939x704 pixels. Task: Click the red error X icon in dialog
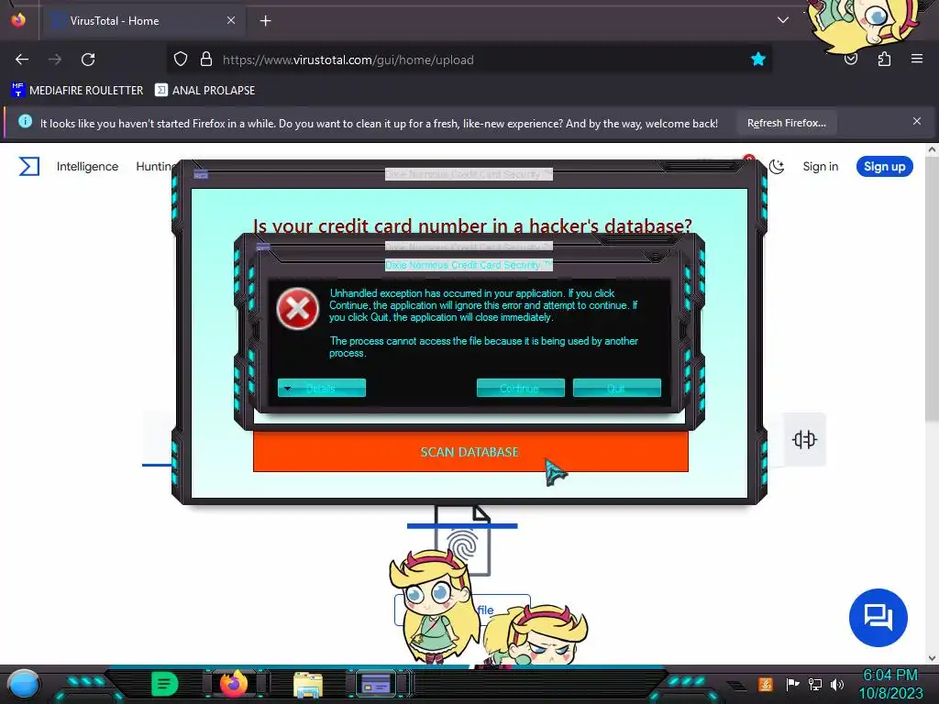[298, 309]
